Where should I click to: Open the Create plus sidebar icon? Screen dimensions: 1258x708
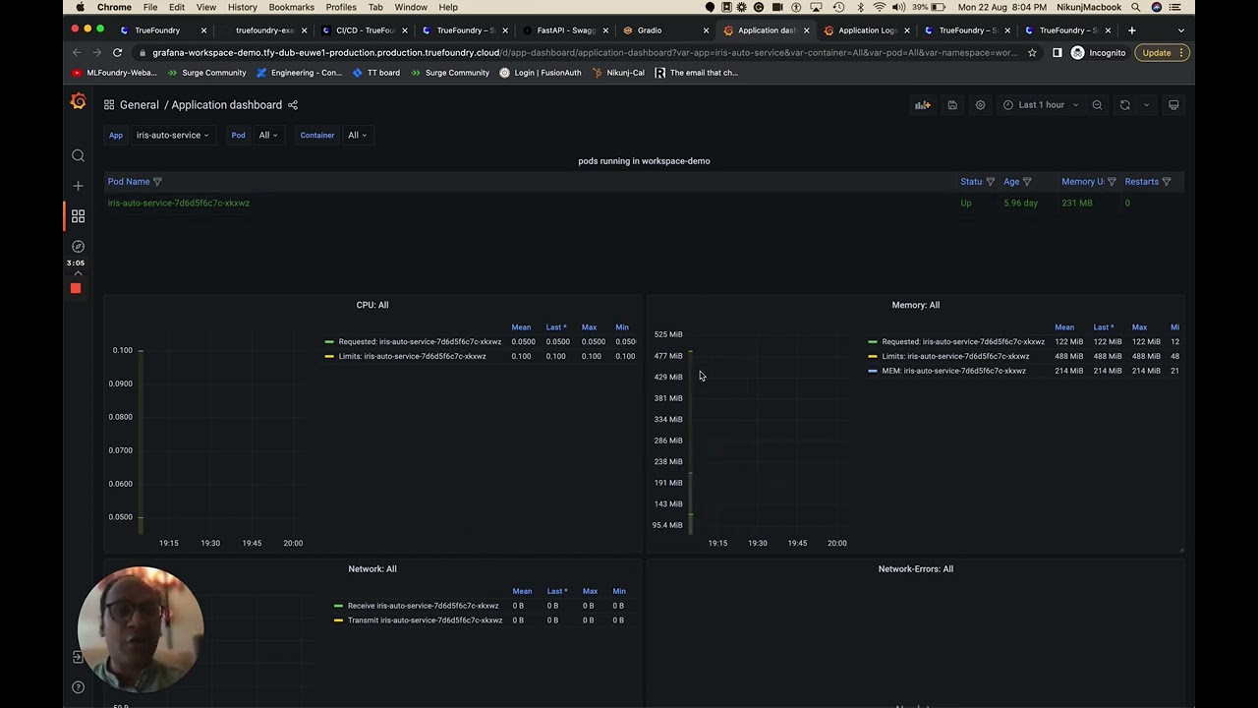(78, 186)
